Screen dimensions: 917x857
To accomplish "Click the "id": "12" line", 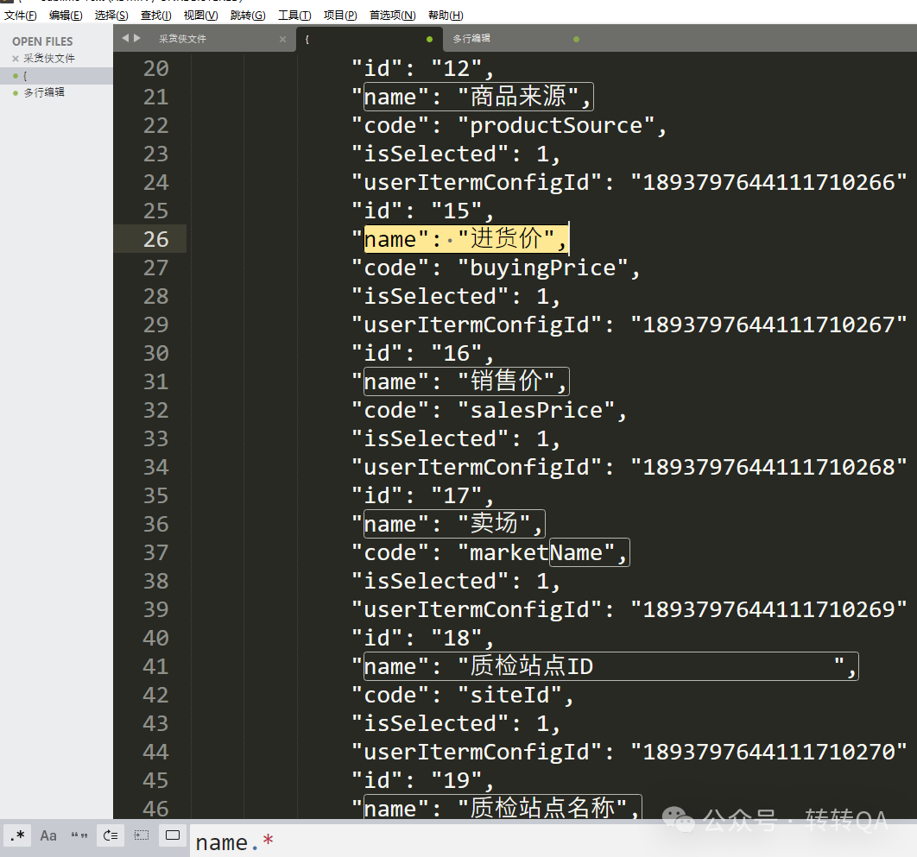I will point(422,68).
